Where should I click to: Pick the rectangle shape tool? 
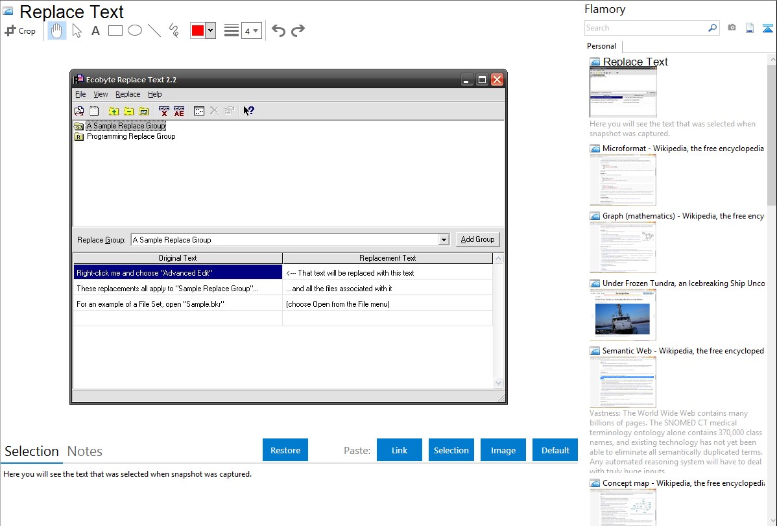(115, 30)
